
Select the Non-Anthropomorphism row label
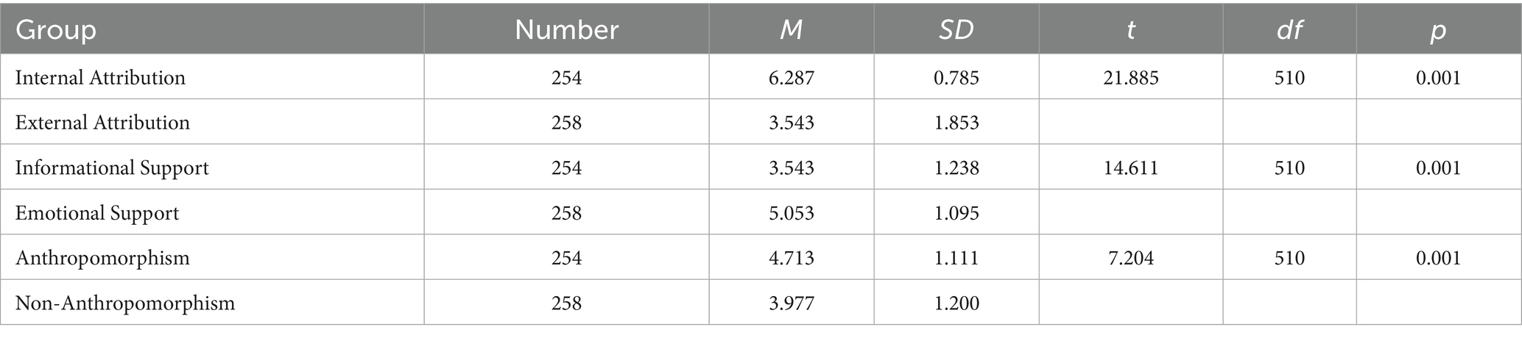125,303
